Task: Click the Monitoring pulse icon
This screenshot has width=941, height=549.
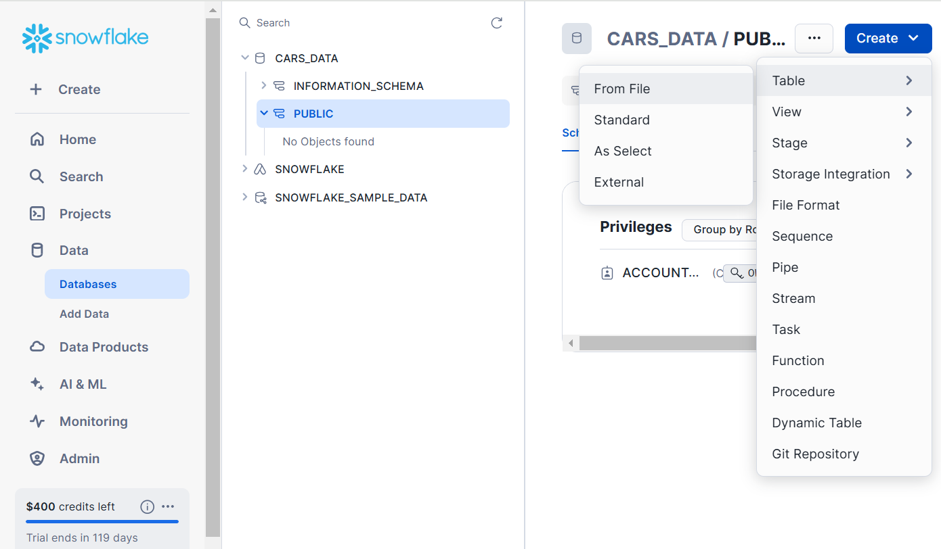Action: click(x=37, y=421)
